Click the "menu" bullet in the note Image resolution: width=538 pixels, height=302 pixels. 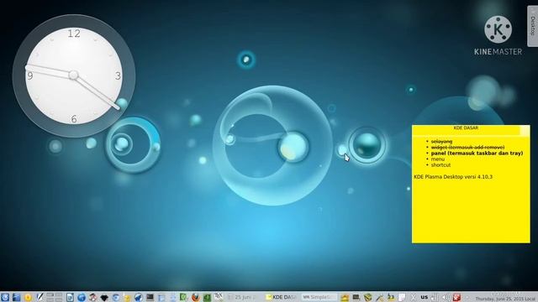(x=437, y=159)
